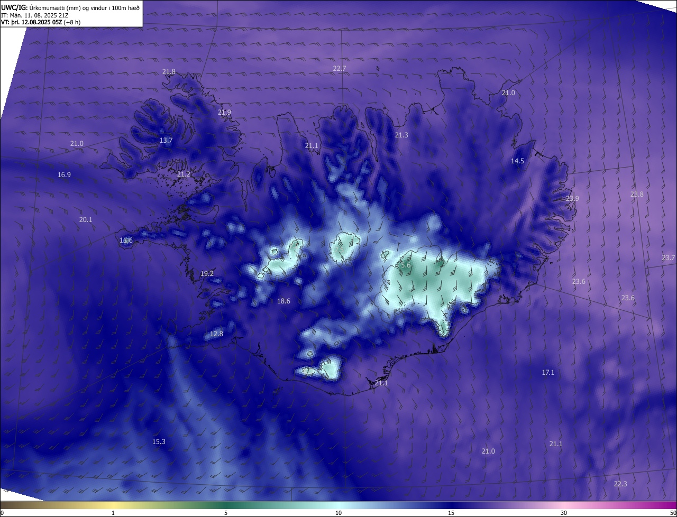Image resolution: width=677 pixels, height=517 pixels.
Task: Click the 21.2 value label
Action: [x=184, y=174]
